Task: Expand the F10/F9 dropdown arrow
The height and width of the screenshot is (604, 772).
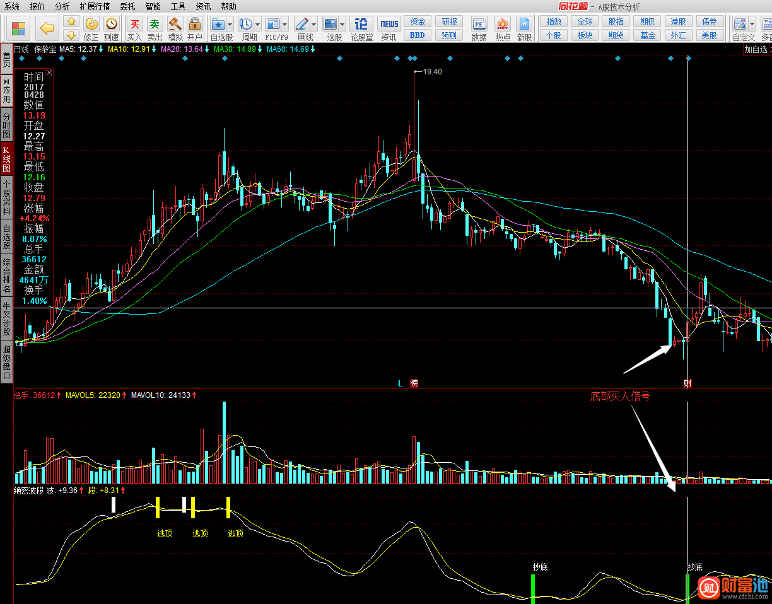Action: click(285, 25)
